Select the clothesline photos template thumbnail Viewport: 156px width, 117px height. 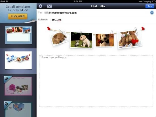(18, 60)
